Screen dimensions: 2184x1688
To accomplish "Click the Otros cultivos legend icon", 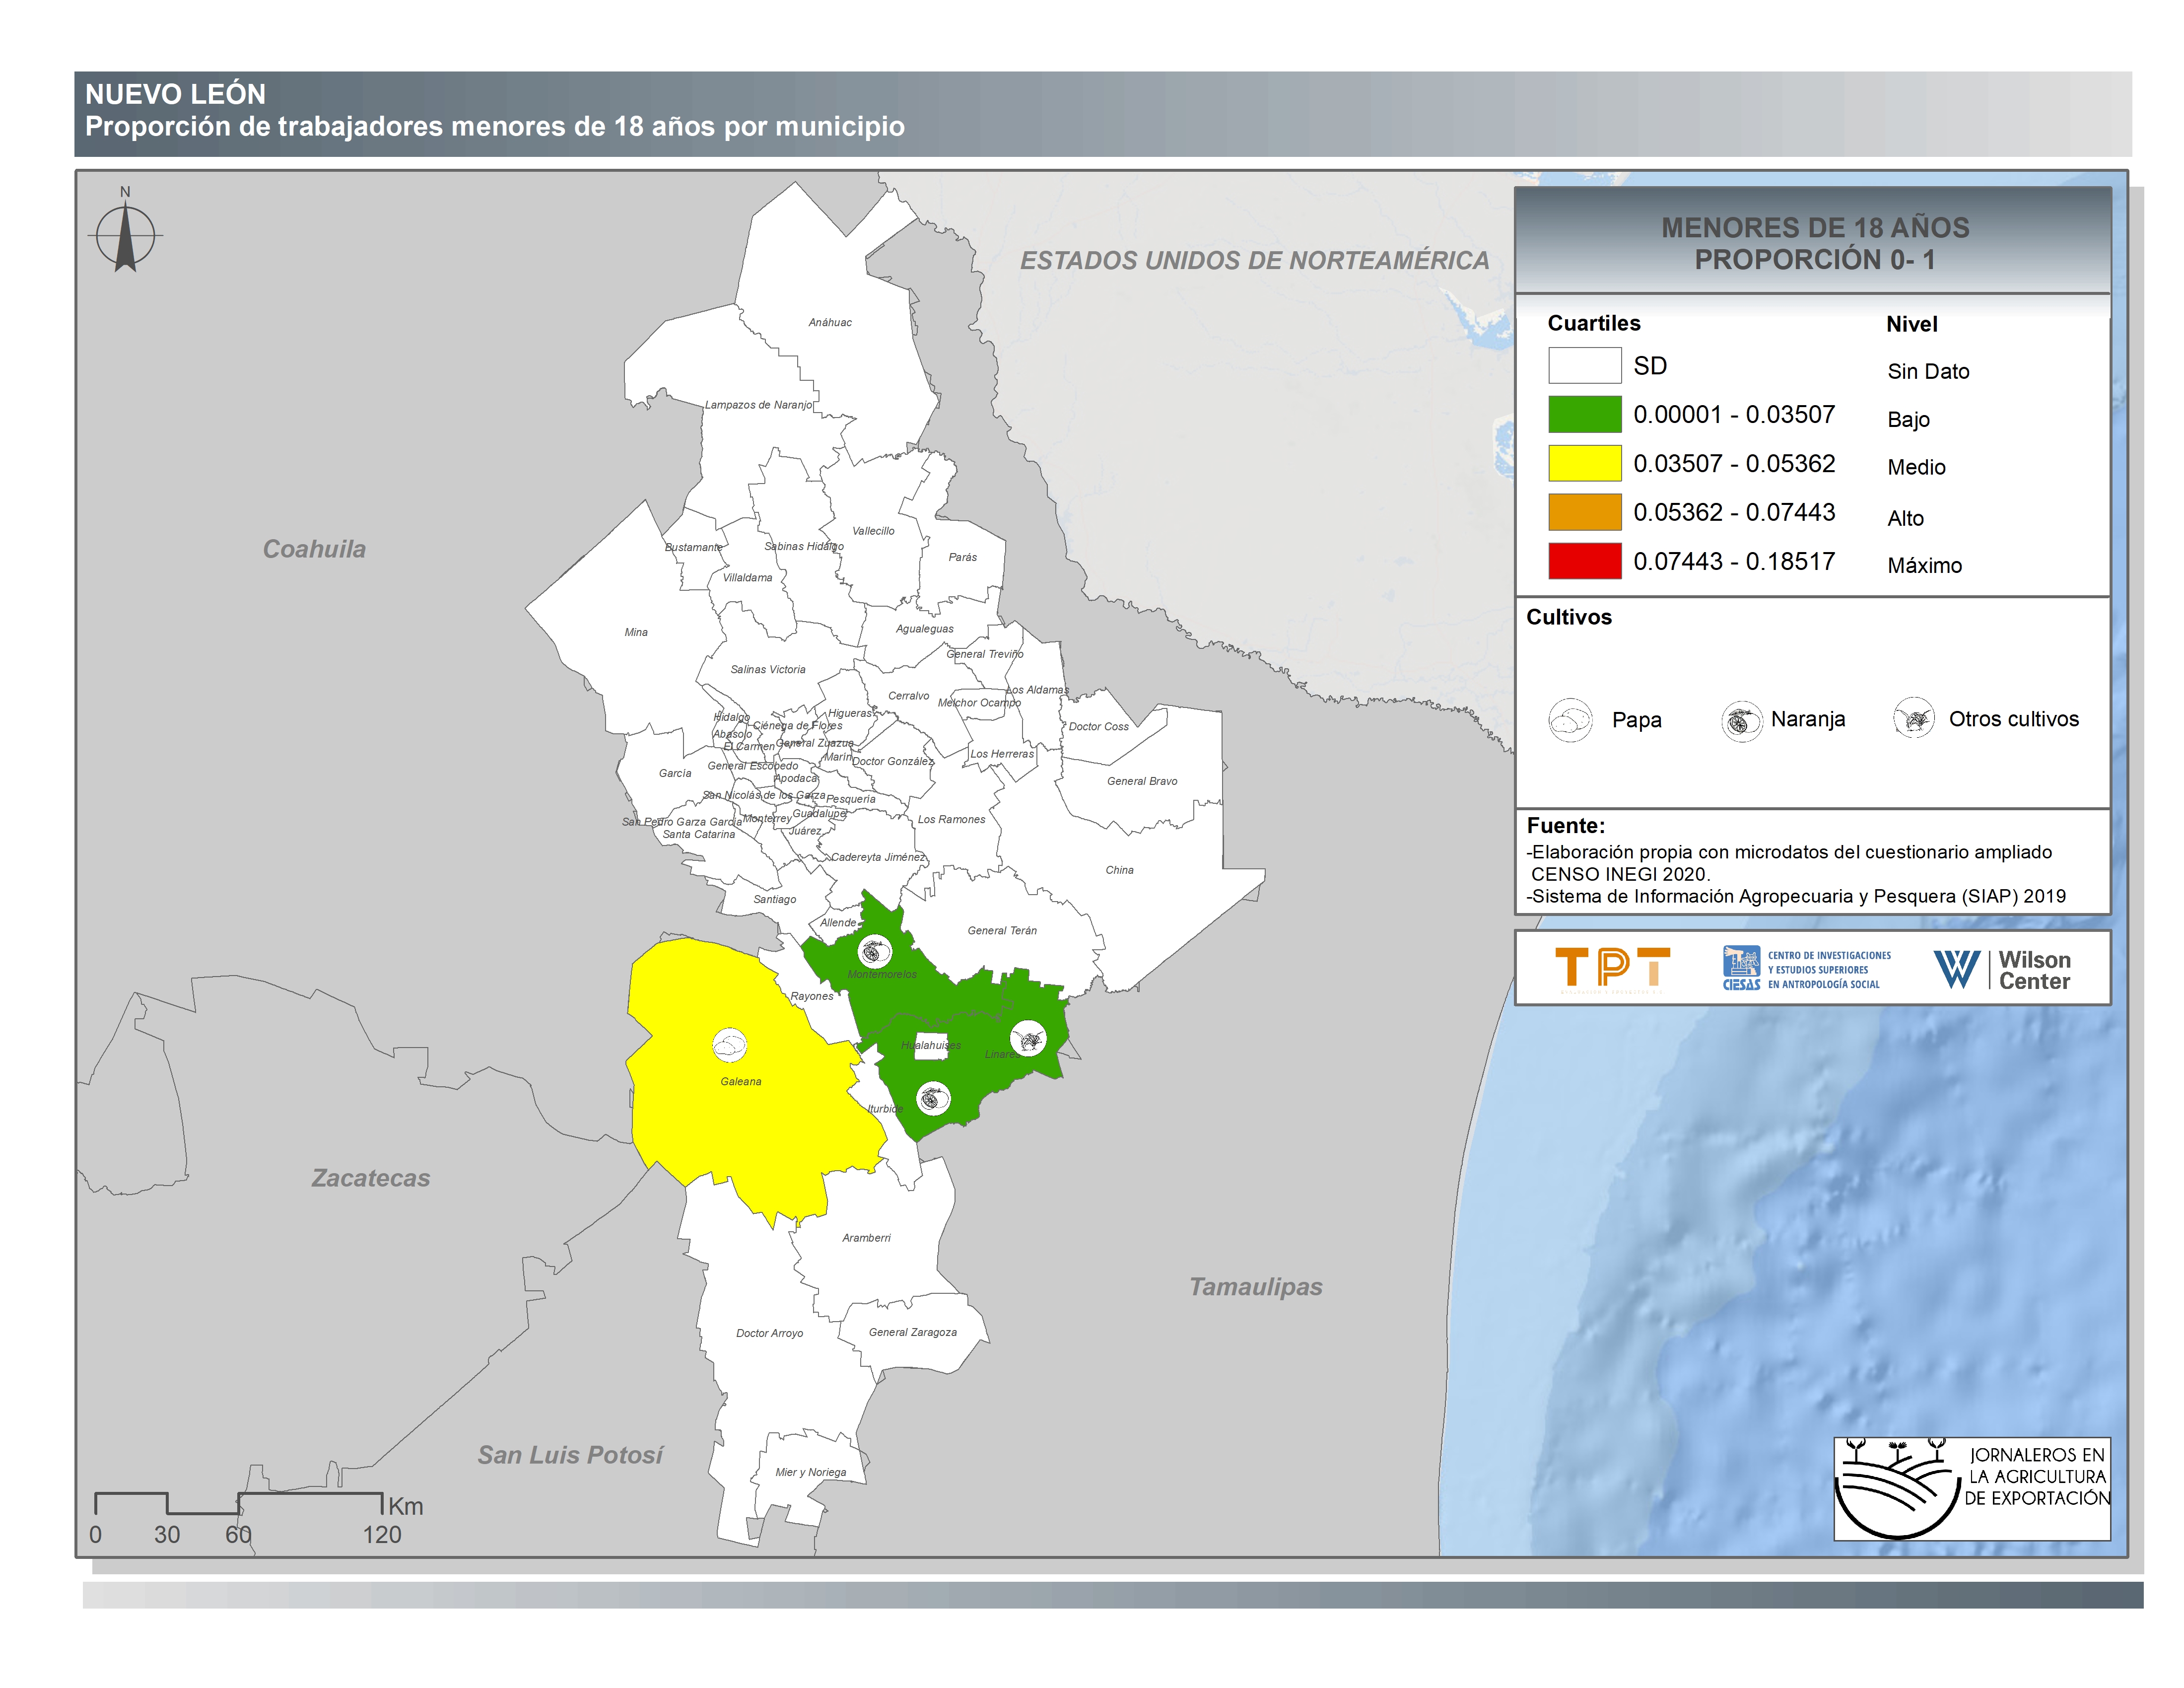I will pos(1913,718).
